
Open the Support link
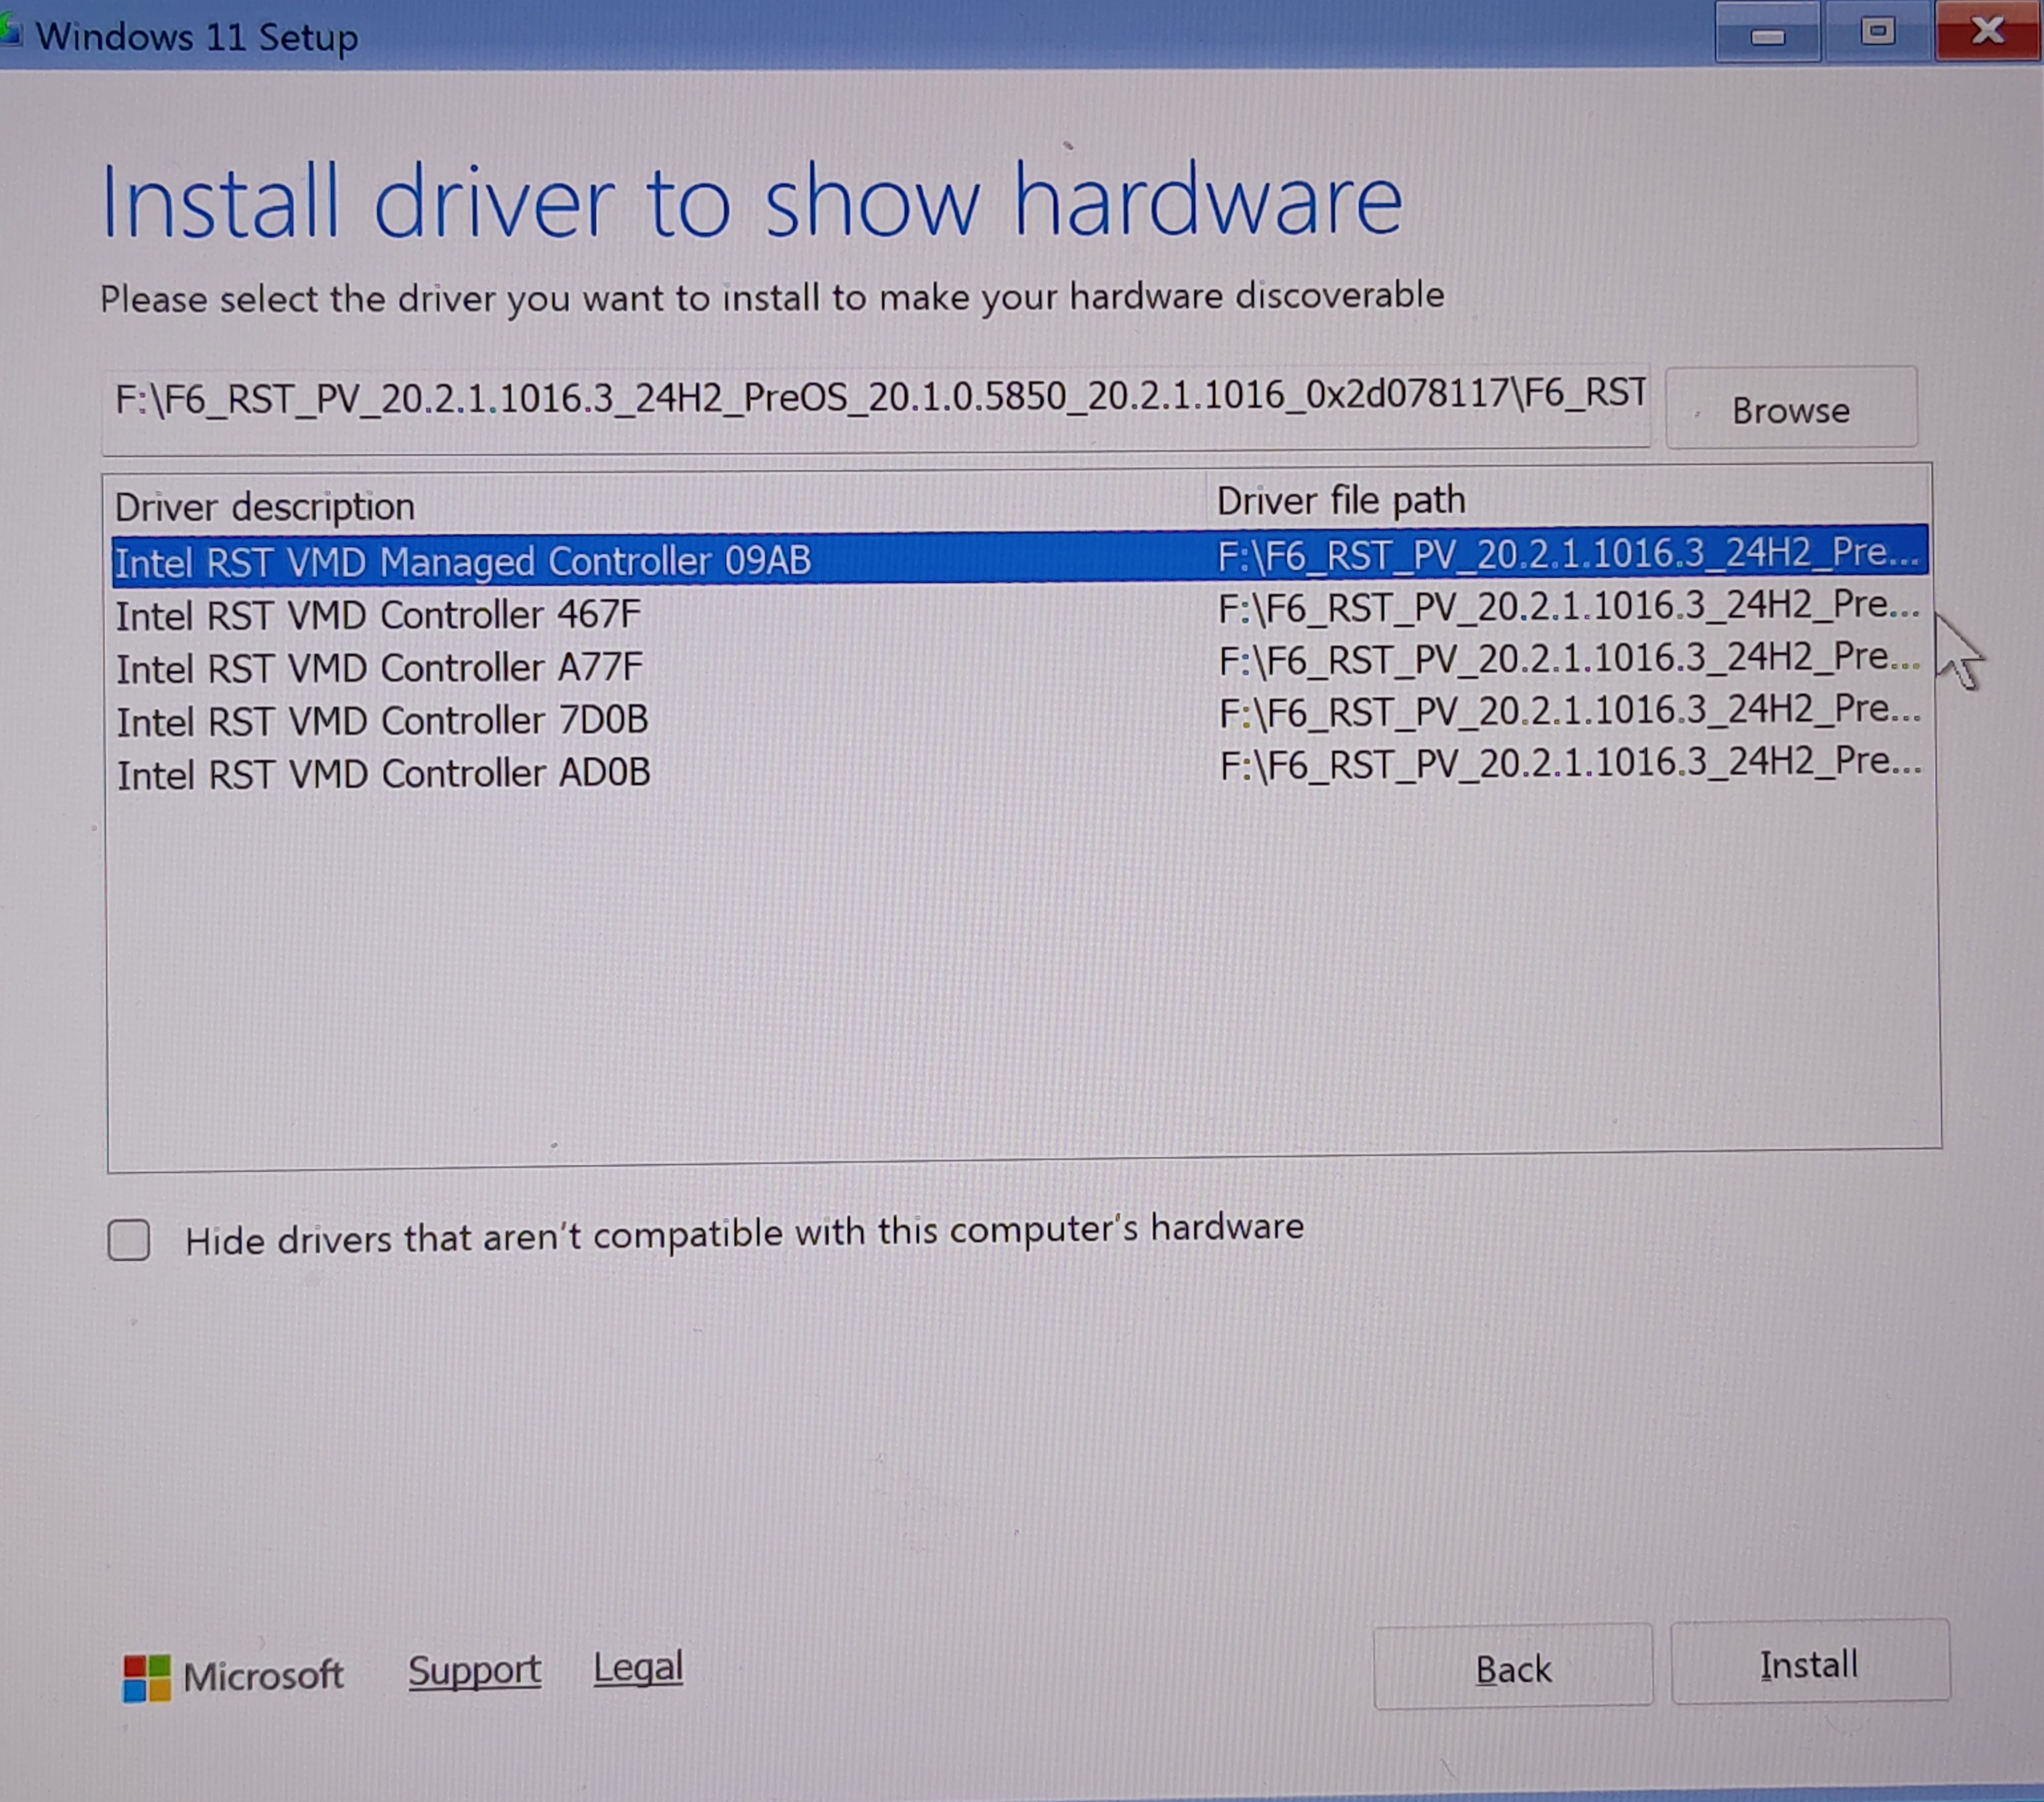pyautogui.click(x=474, y=1671)
